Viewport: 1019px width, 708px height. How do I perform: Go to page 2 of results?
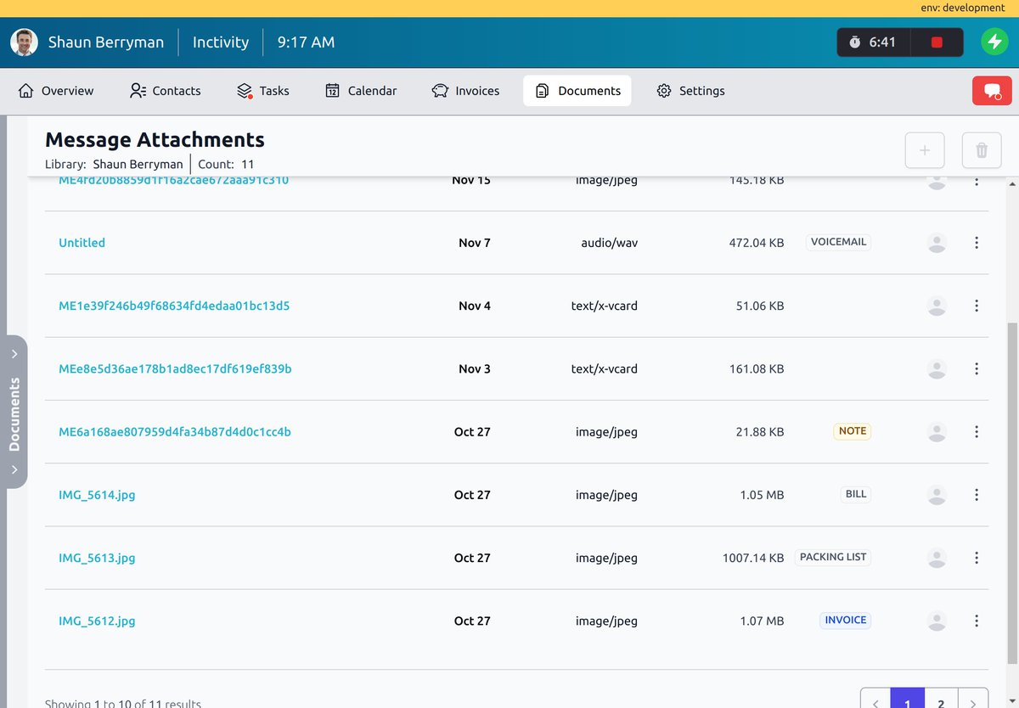tap(941, 699)
